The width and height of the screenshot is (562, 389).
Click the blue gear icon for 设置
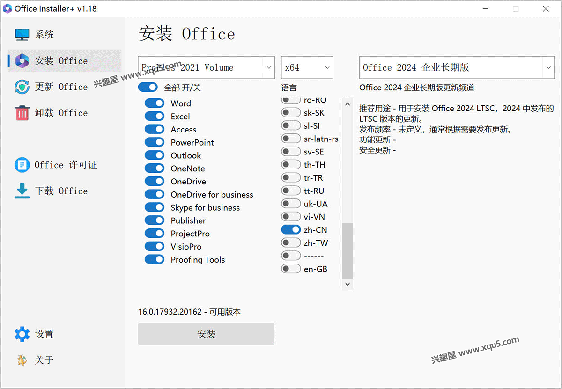point(22,334)
